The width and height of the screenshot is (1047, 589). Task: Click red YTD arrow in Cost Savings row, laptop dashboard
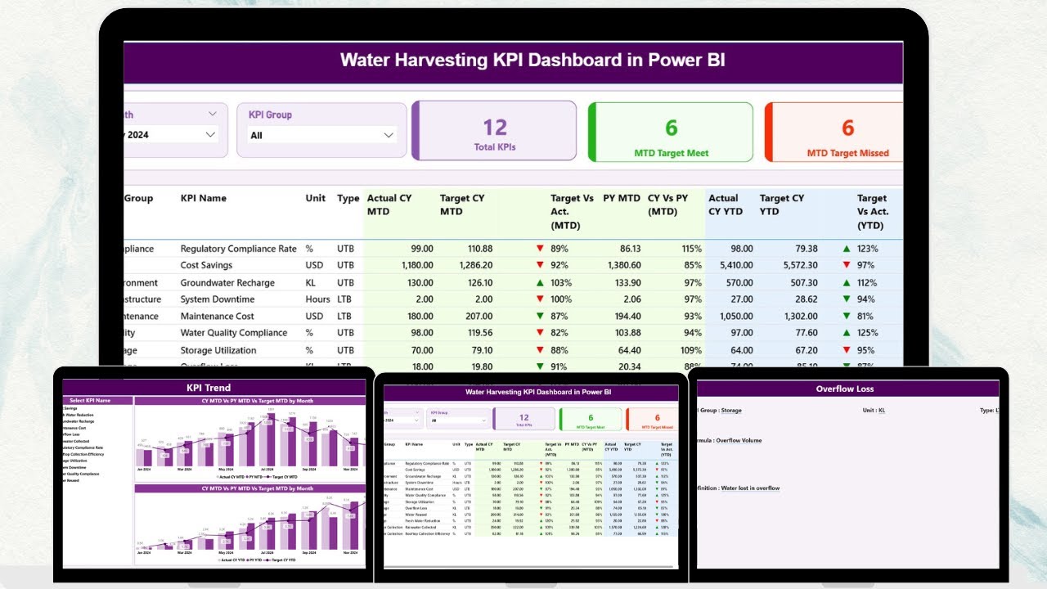tap(847, 265)
